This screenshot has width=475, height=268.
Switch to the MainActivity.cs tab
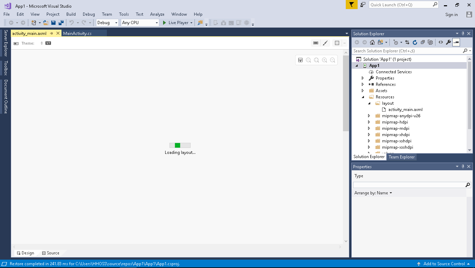[77, 33]
